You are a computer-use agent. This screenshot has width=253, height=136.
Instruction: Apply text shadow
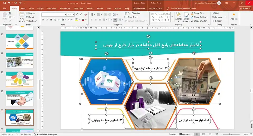55,20
